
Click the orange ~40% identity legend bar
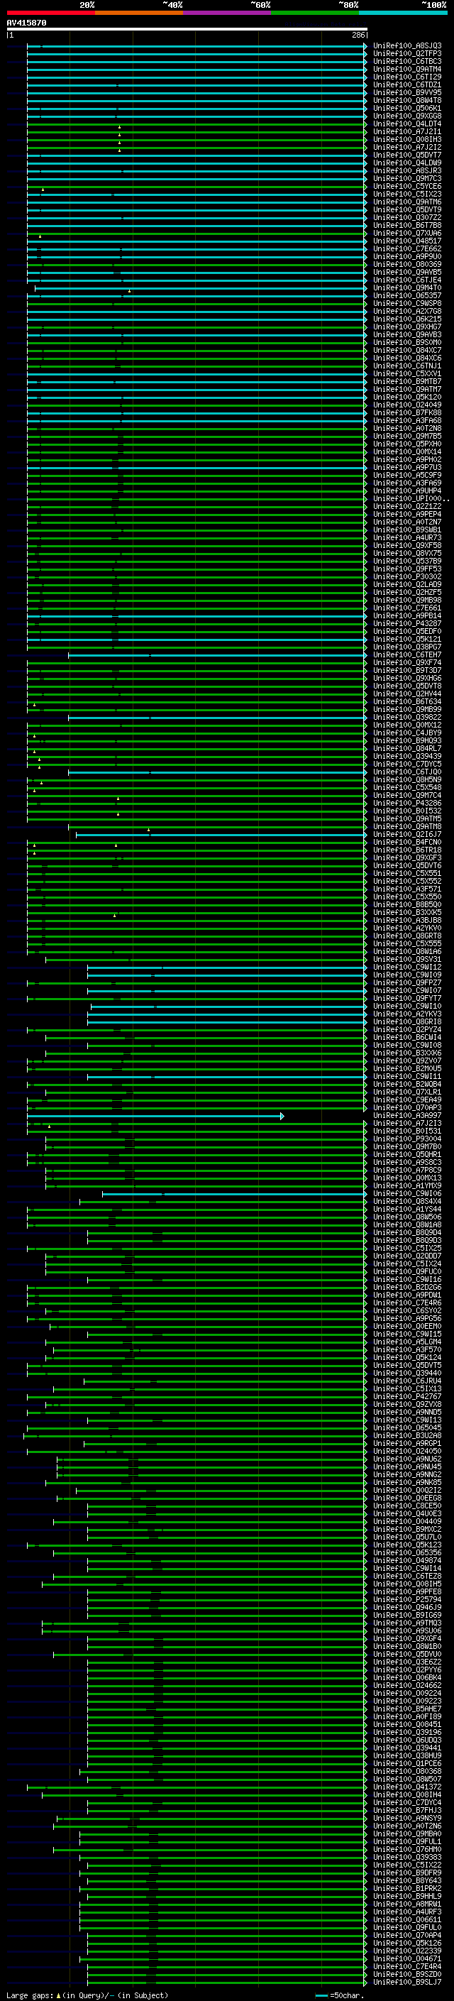[x=139, y=13]
